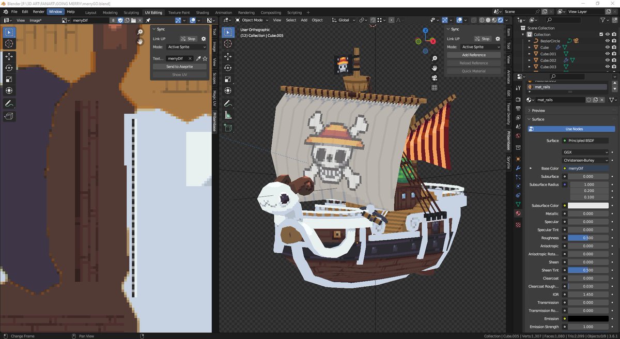Image resolution: width=620 pixels, height=339 pixels.
Task: Open the Material properties tab
Action: [x=518, y=213]
